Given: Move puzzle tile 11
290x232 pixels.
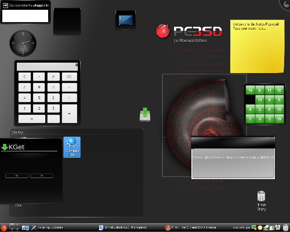Looking at the screenshot, I should 270,90.
